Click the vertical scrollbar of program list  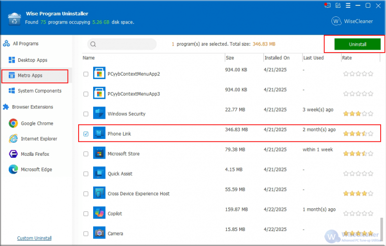382,229
